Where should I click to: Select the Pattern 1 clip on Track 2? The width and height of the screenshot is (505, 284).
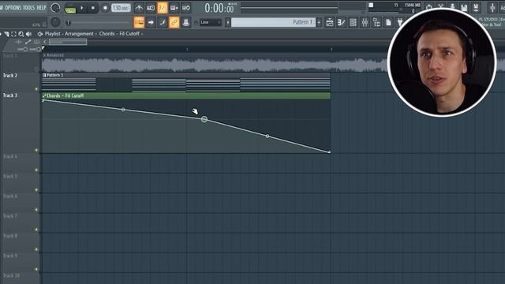pyautogui.click(x=186, y=82)
